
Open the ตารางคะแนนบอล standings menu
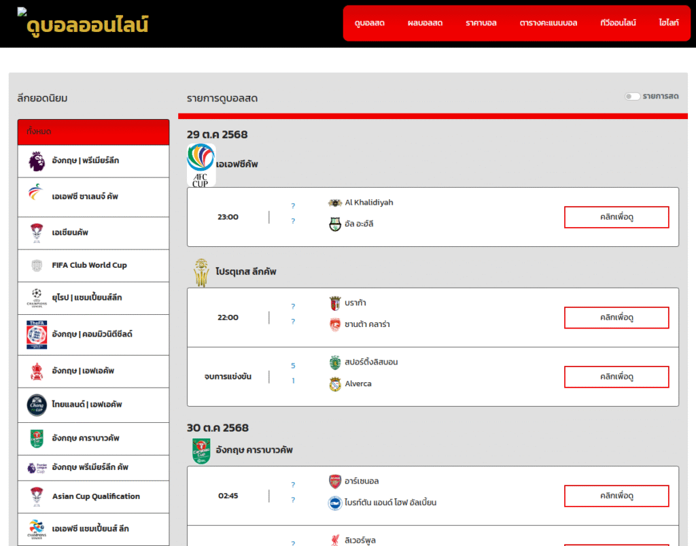click(548, 23)
